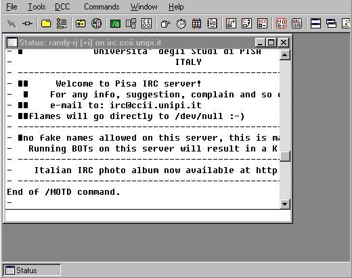Open the DCC menu
Viewport: 352px width, 278px height.
62,7
